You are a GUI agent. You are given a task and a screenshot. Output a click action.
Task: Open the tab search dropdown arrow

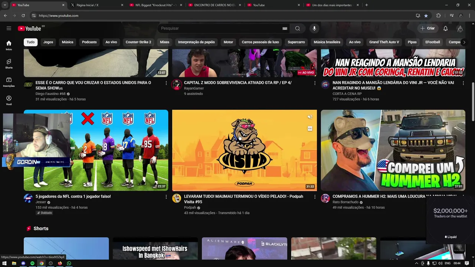click(4, 5)
